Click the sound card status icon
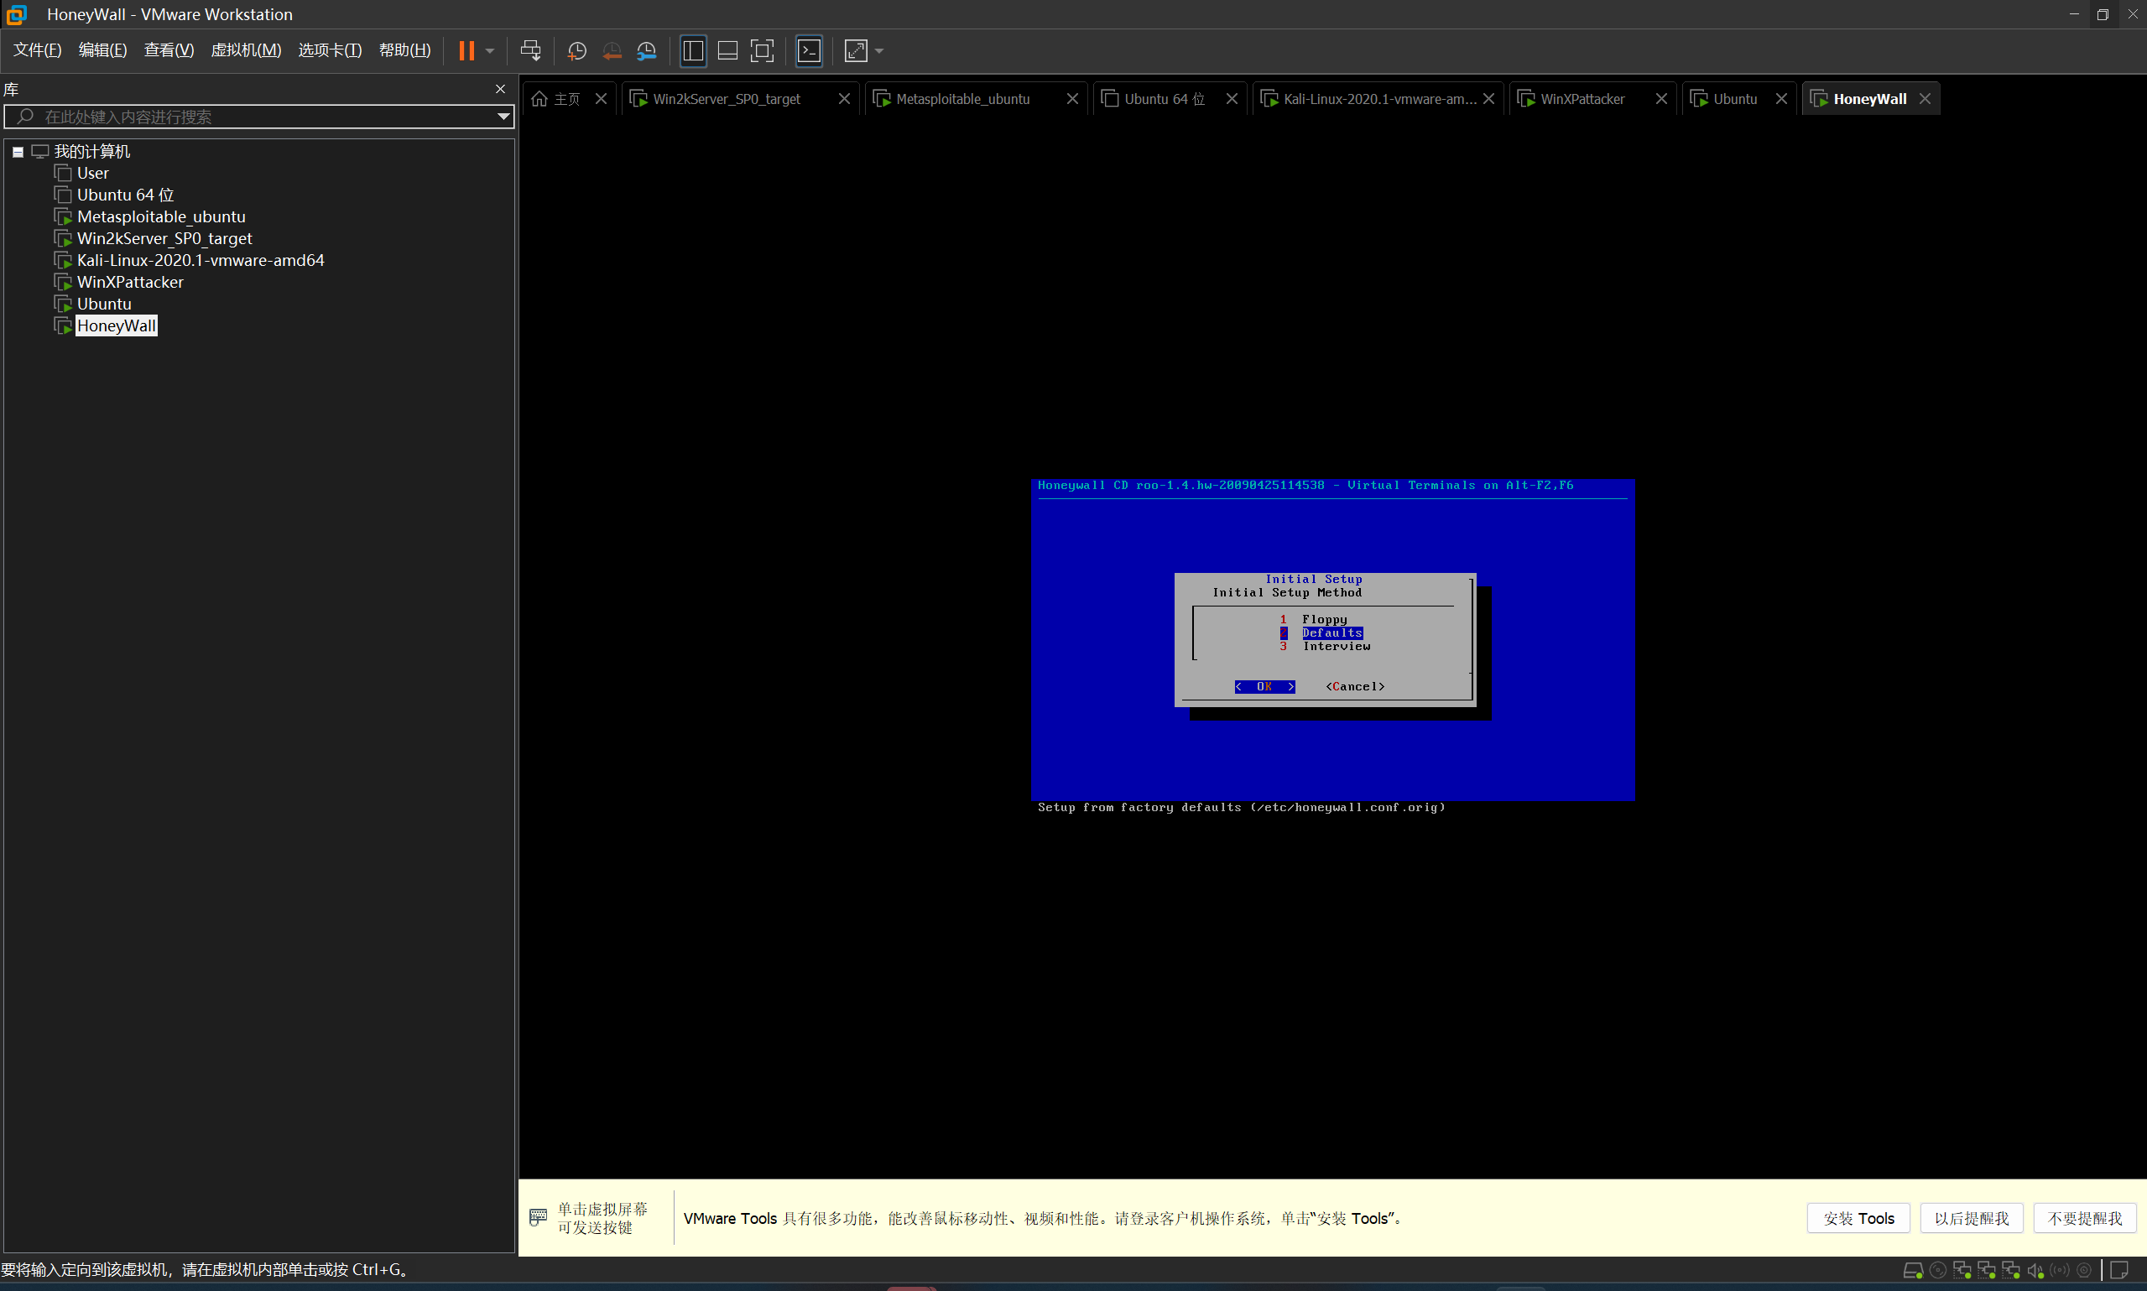Screen dimensions: 2147x1291 2035,1270
